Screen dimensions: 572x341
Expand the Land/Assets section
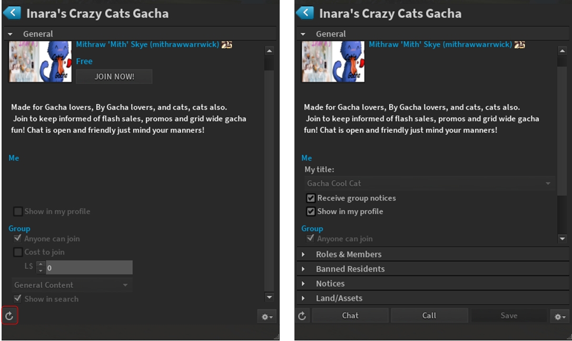[339, 298]
